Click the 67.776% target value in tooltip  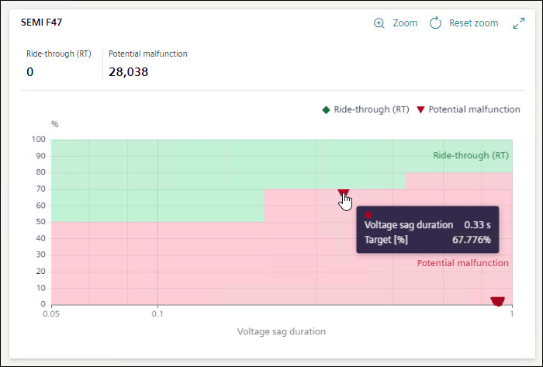471,240
